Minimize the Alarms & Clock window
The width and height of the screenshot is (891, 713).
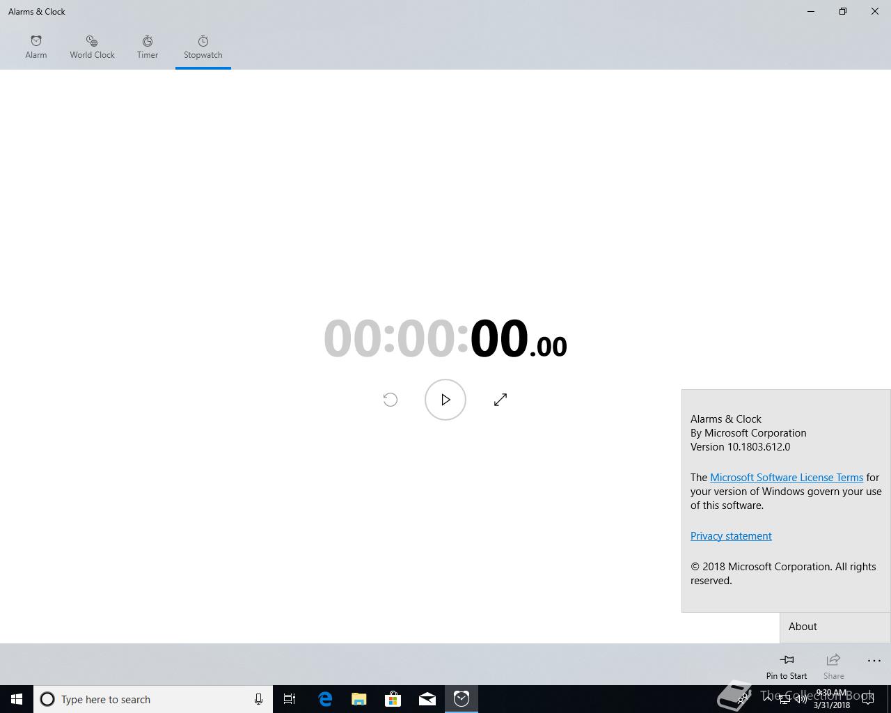pos(811,11)
